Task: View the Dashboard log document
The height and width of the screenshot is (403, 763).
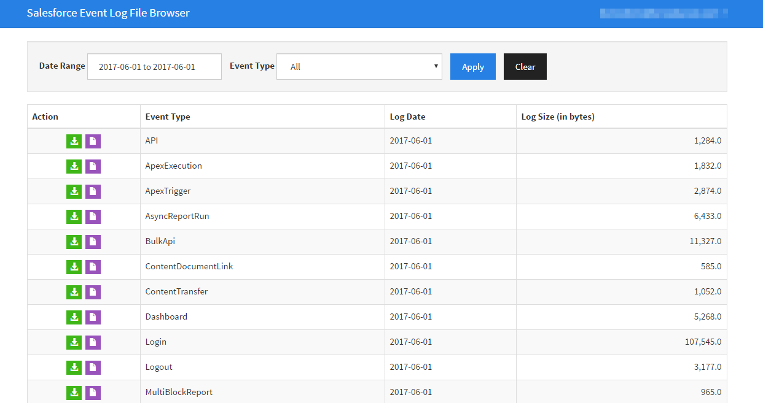Action: pyautogui.click(x=93, y=317)
